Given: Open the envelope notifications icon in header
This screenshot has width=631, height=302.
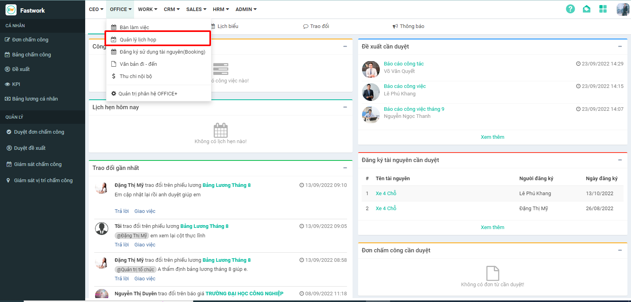Looking at the screenshot, I should pyautogui.click(x=586, y=9).
